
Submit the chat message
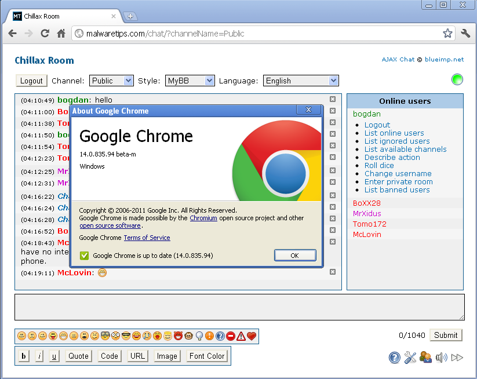pos(446,335)
